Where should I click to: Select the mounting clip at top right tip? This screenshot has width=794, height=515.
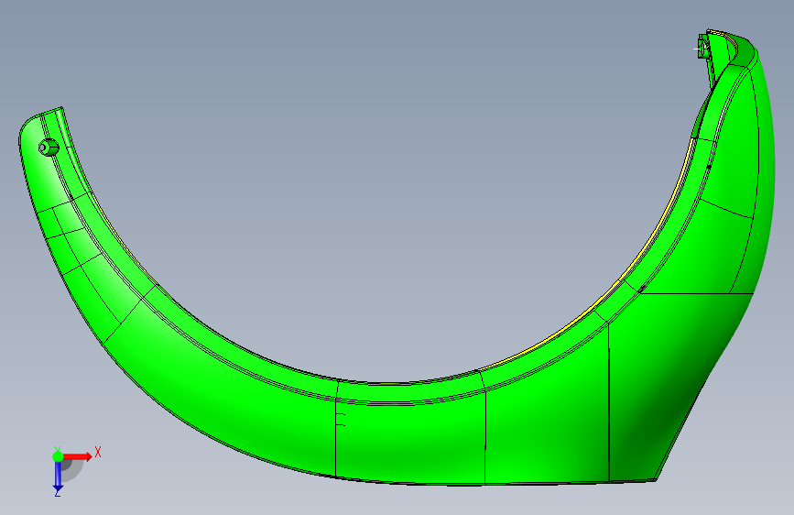coord(703,46)
